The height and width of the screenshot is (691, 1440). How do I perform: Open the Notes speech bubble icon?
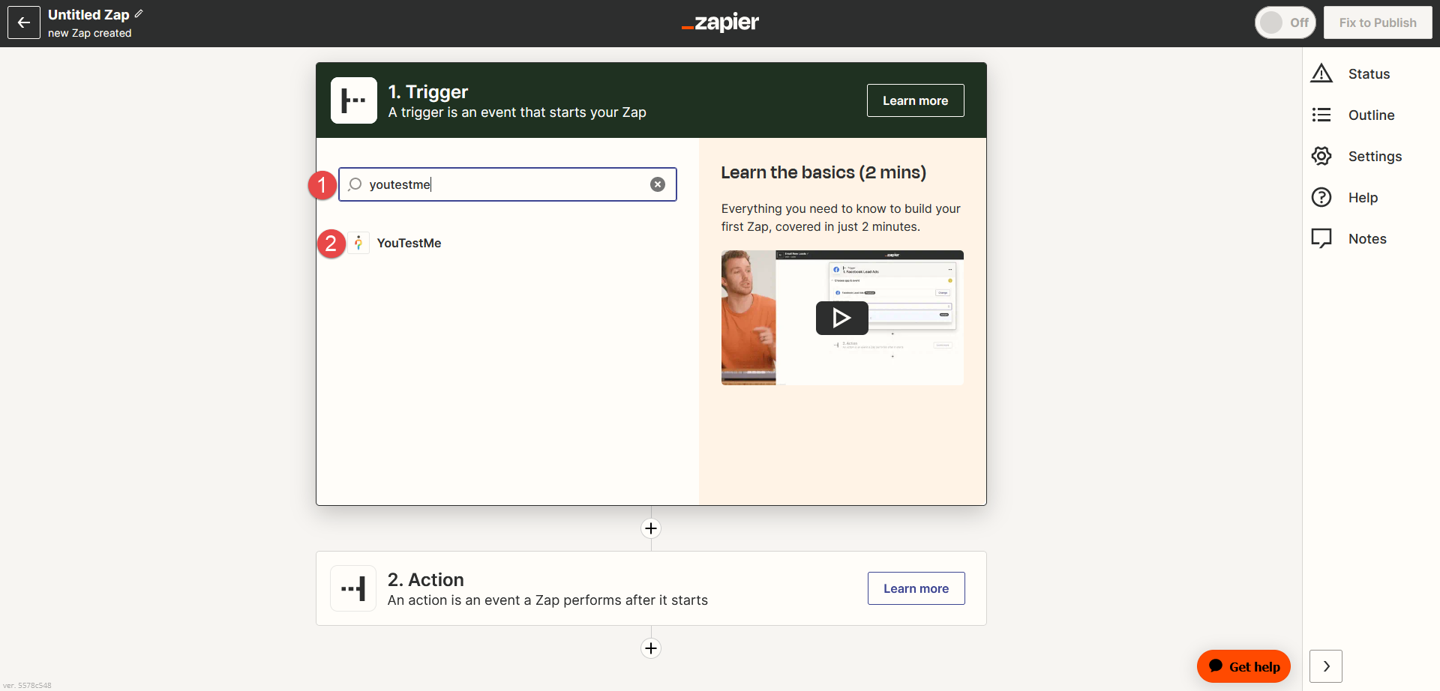pos(1321,238)
